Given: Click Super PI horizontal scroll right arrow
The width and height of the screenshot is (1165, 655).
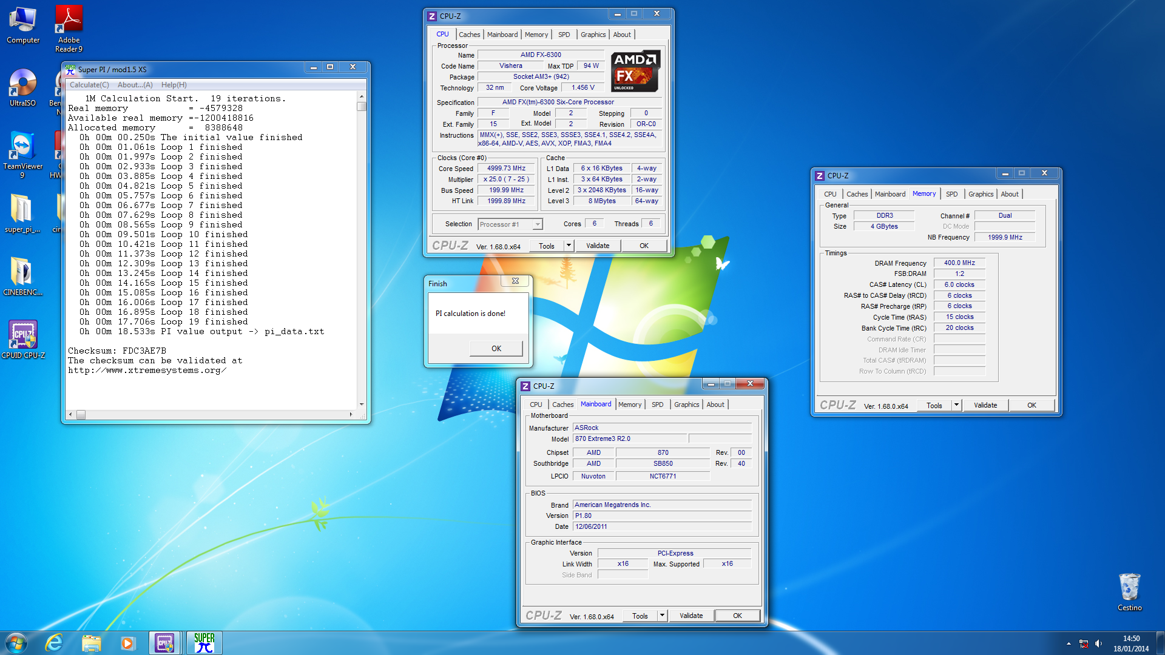Looking at the screenshot, I should (351, 414).
